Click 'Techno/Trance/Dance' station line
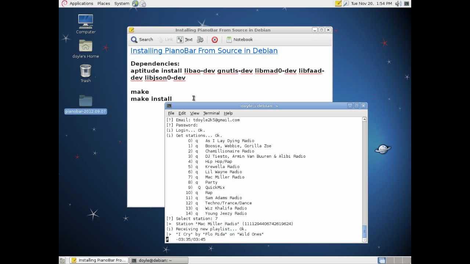Screen dimensions: 470x264 click(x=228, y=203)
